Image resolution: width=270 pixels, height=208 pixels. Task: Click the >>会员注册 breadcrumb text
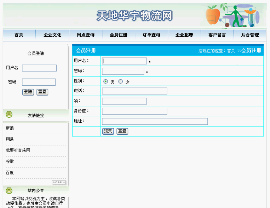[x=249, y=50]
